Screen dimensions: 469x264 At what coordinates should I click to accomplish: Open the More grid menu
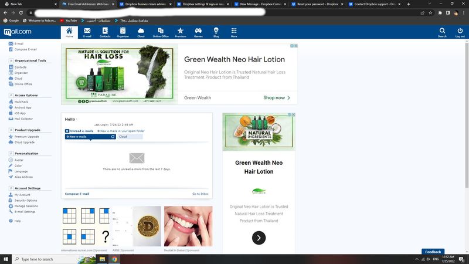click(234, 32)
